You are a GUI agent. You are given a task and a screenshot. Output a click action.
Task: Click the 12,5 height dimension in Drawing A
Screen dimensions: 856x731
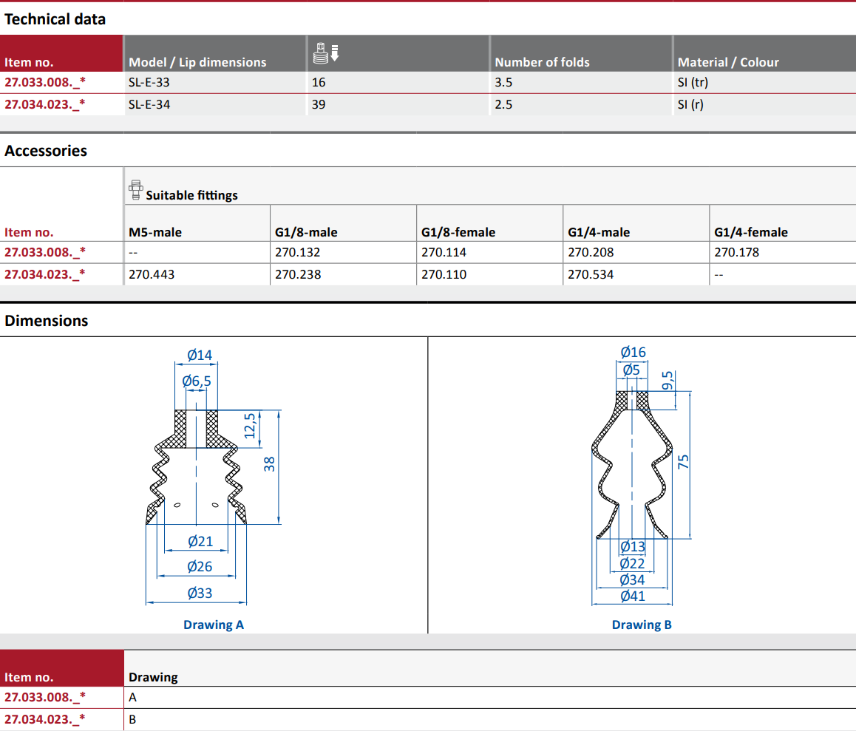point(250,426)
